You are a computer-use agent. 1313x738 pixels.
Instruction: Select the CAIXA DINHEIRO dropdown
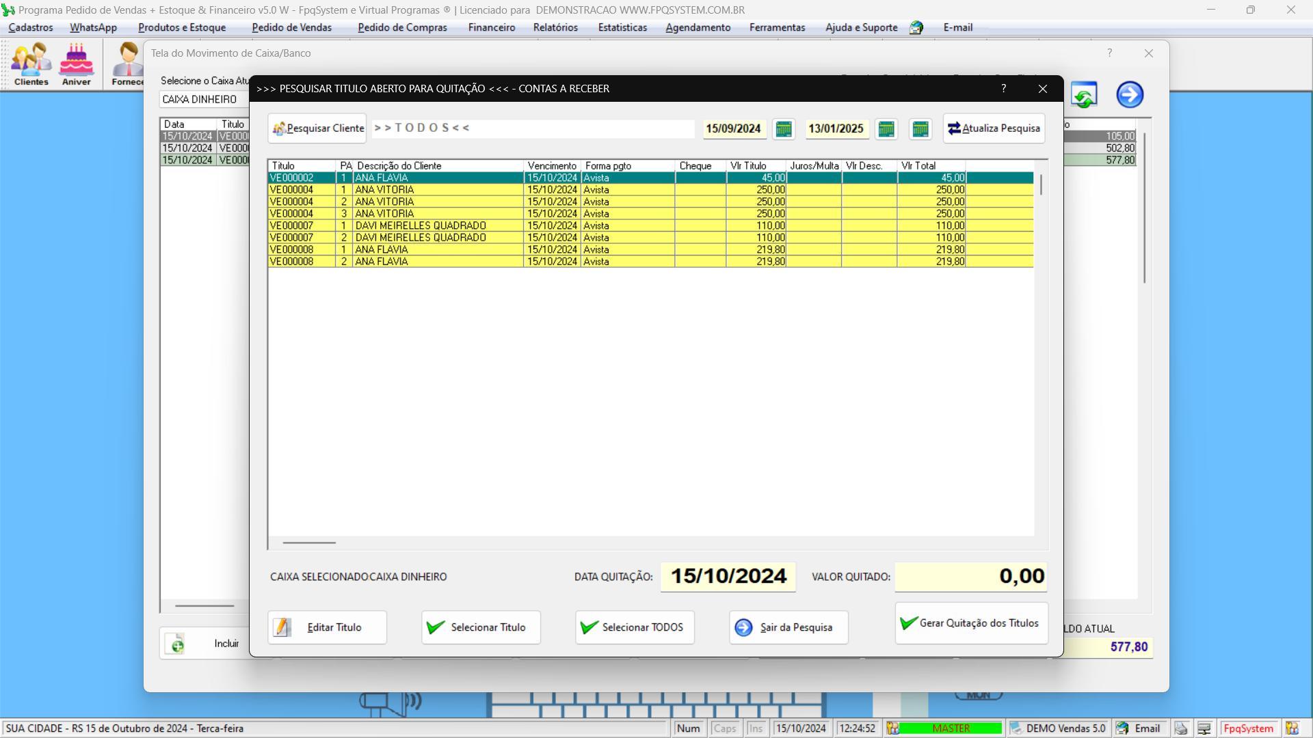click(202, 99)
